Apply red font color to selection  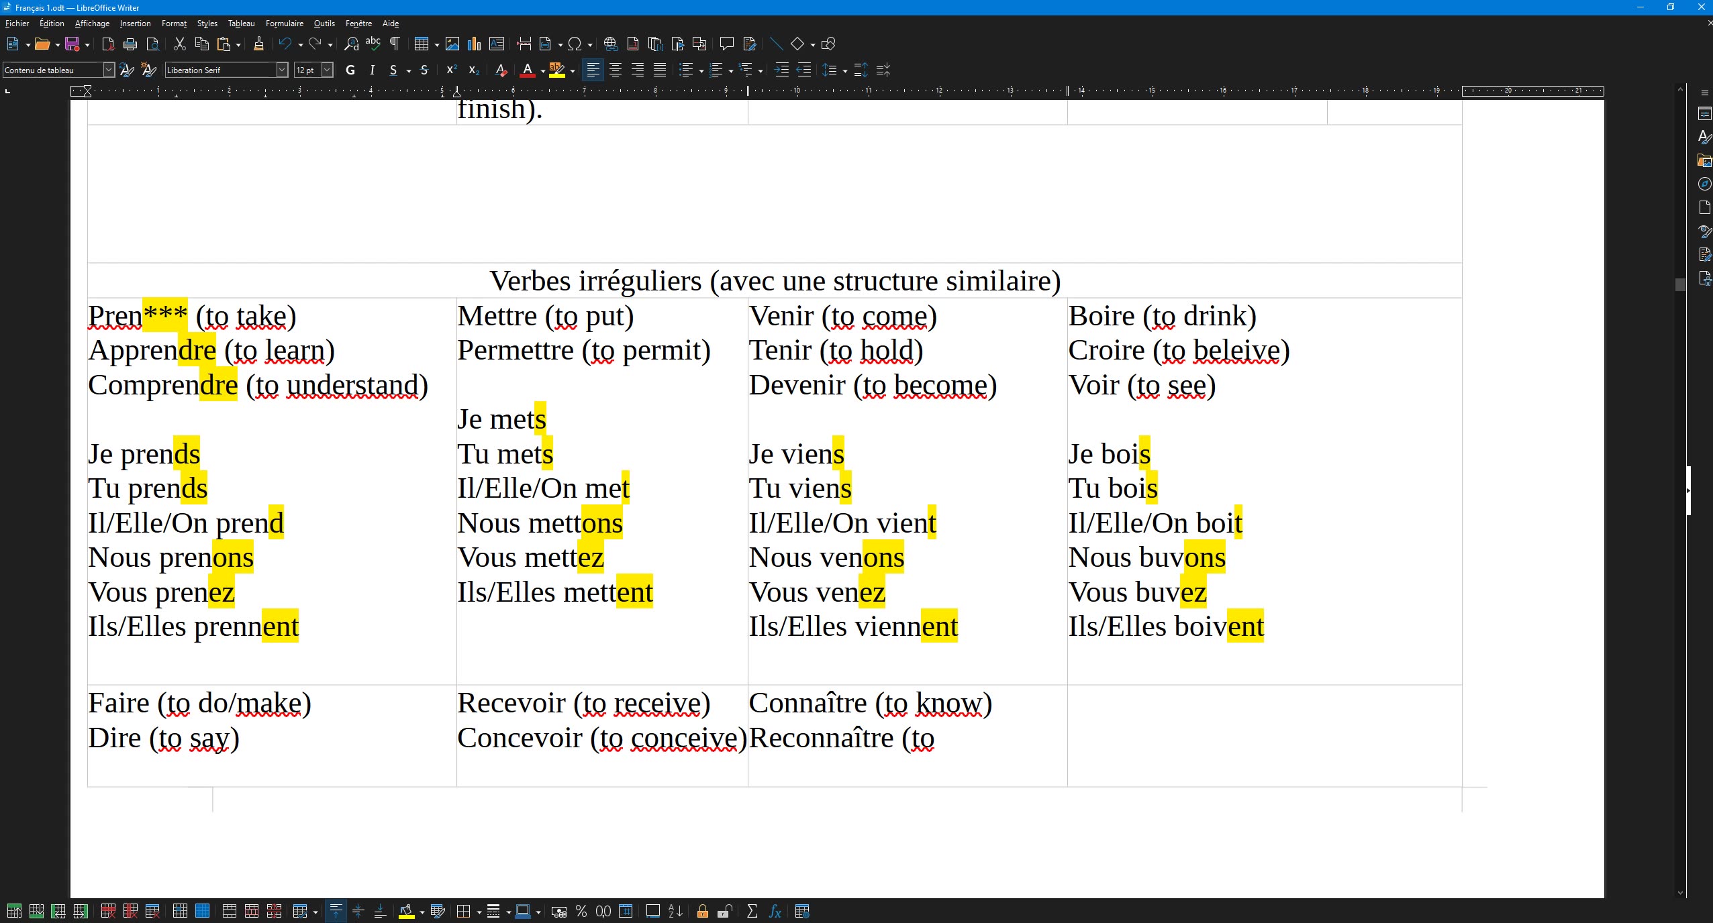tap(528, 70)
